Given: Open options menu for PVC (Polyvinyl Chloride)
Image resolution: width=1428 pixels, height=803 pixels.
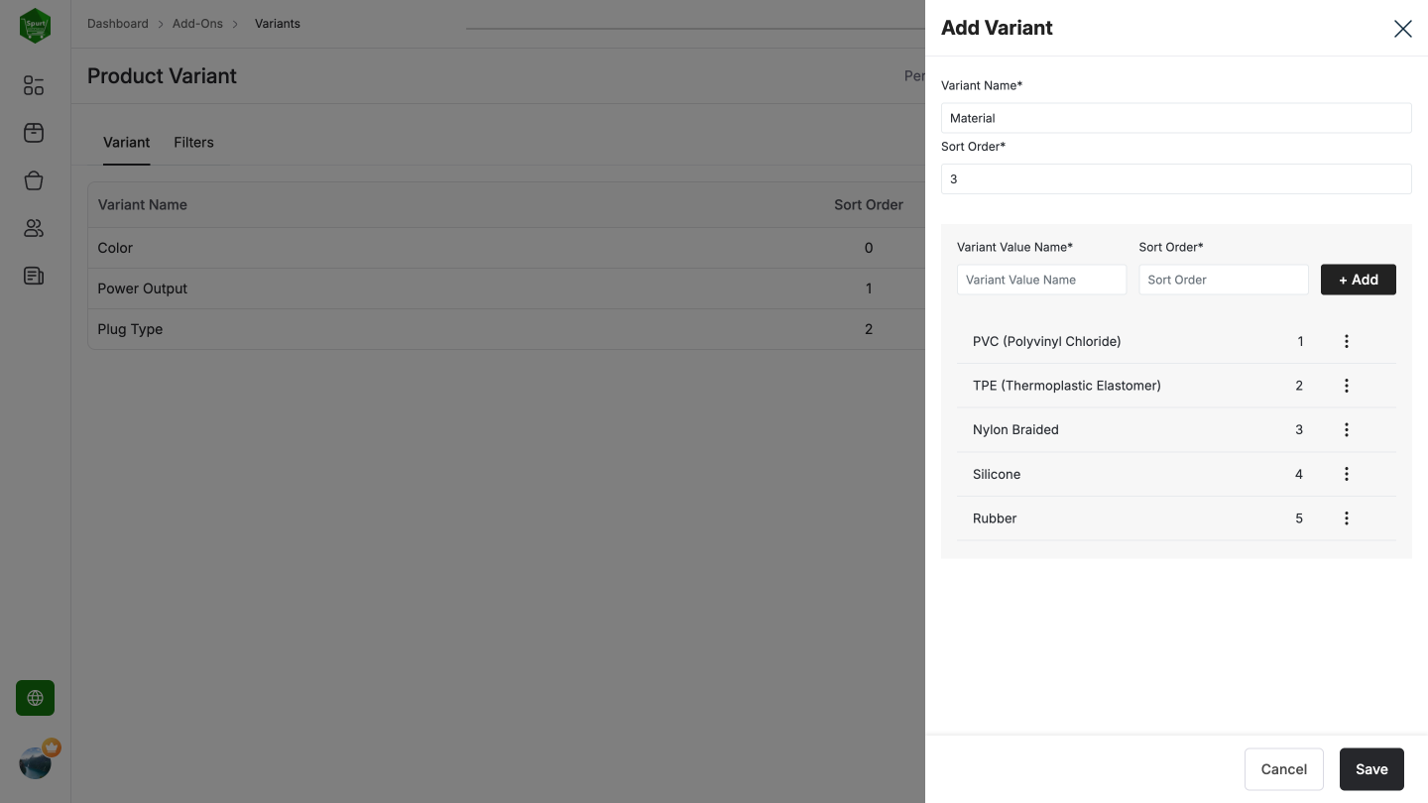Looking at the screenshot, I should pos(1346,341).
